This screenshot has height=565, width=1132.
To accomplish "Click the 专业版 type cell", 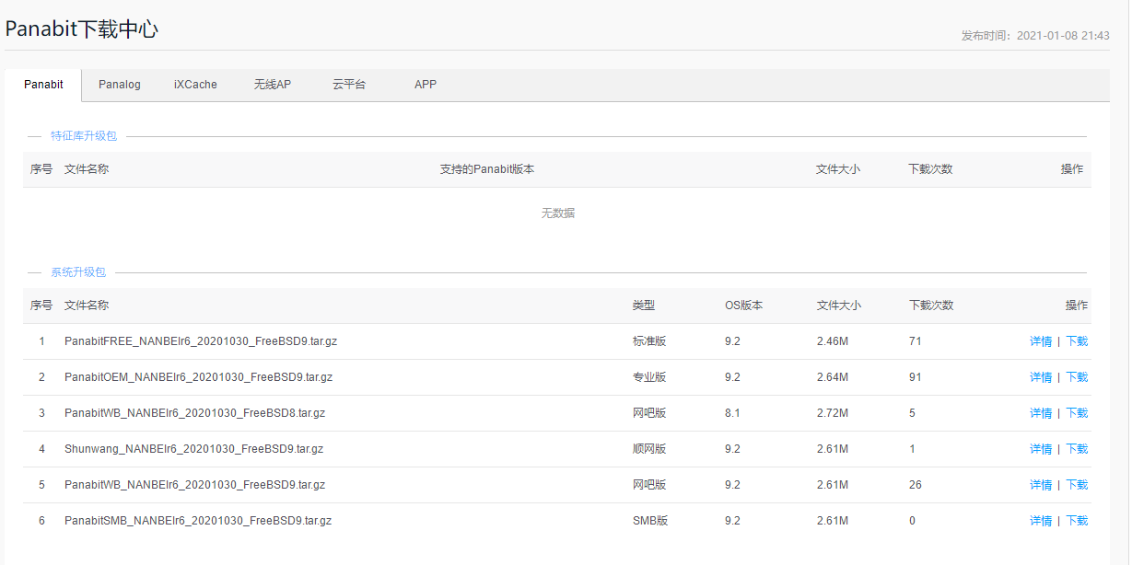I will coord(649,377).
